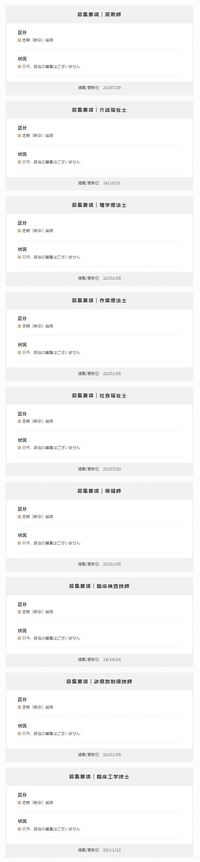
Task: Click the 掲載/更新日 21/07/29 footer
Action: point(99,88)
